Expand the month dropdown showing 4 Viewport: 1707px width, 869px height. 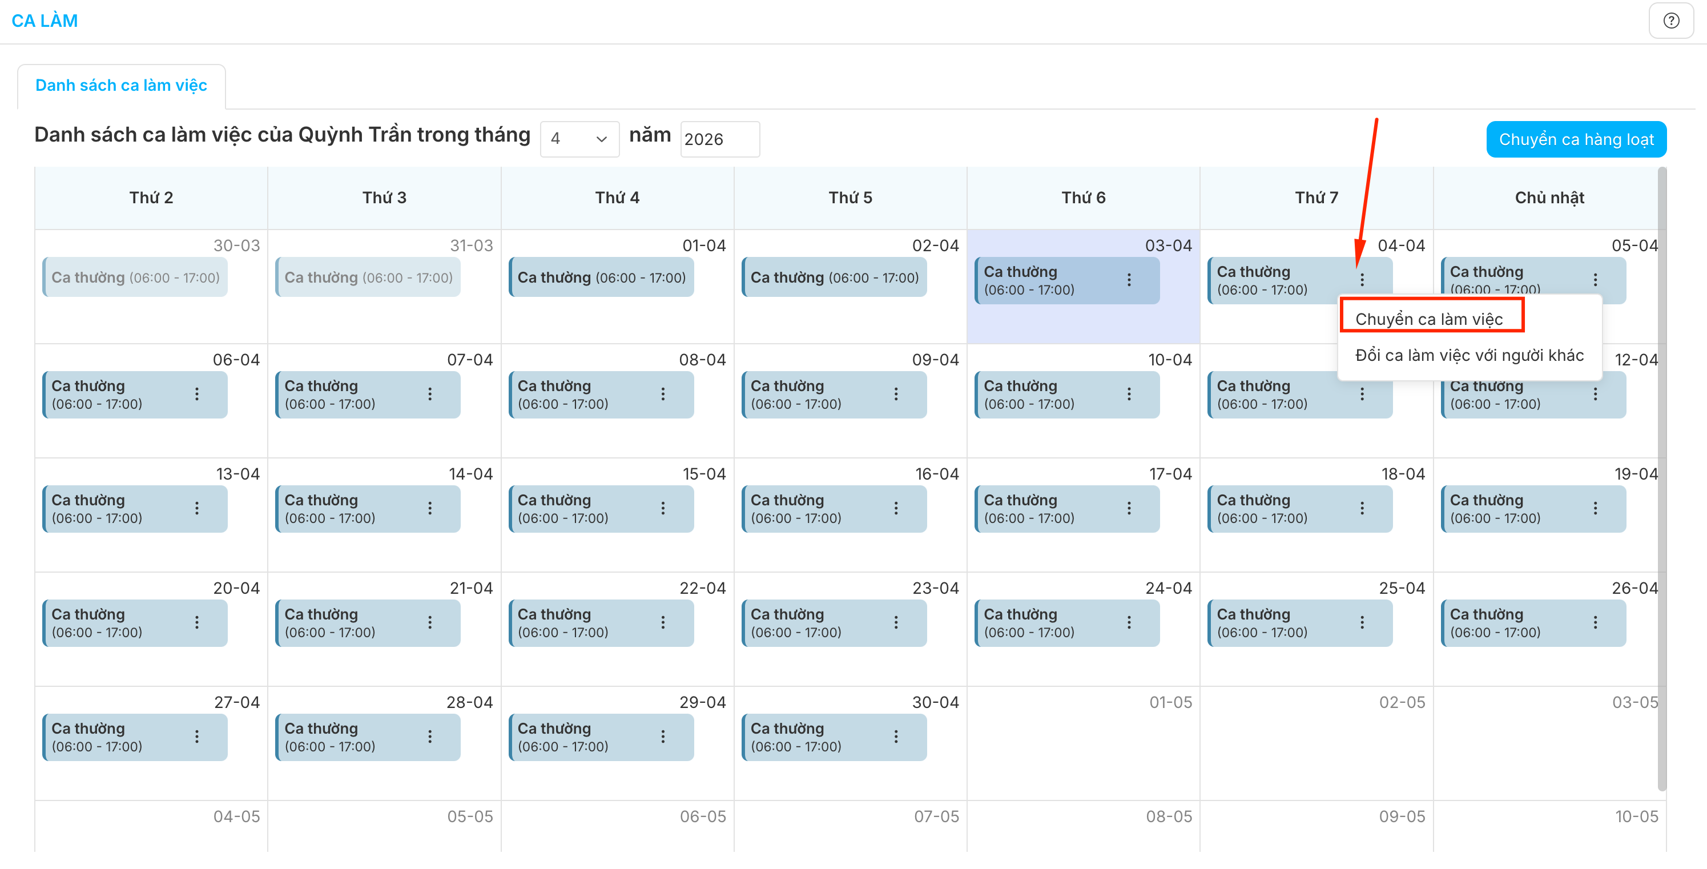(x=579, y=139)
